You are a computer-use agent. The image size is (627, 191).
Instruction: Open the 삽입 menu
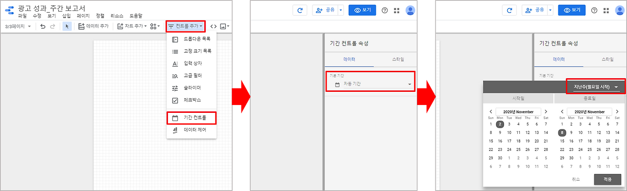(67, 16)
